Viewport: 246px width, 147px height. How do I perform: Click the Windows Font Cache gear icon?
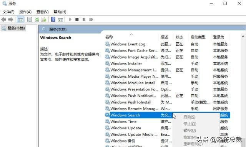point(107,50)
